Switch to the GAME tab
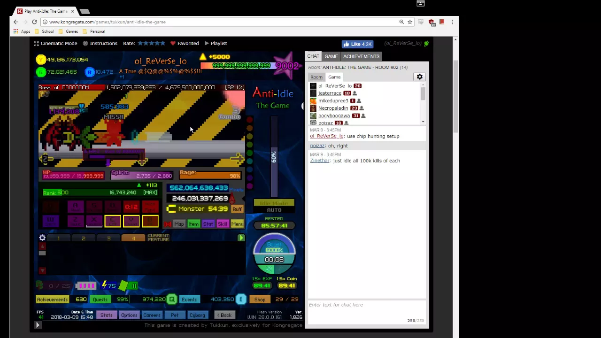This screenshot has width=601, height=338. (331, 56)
